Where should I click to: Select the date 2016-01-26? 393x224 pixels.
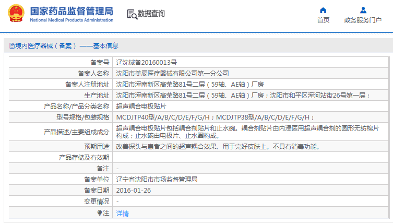pyautogui.click(x=133, y=191)
